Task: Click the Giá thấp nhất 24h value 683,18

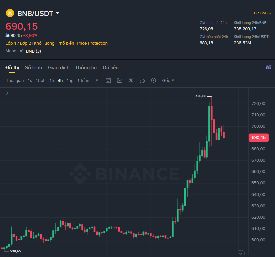Action: tap(206, 43)
